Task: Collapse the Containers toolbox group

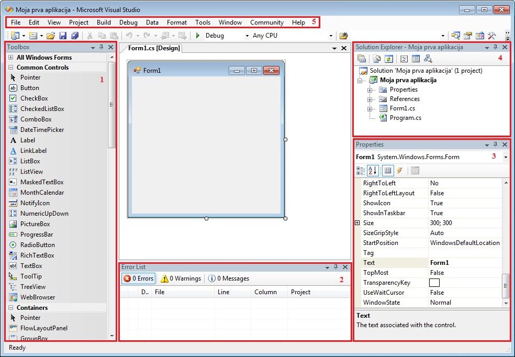Action: coord(11,308)
